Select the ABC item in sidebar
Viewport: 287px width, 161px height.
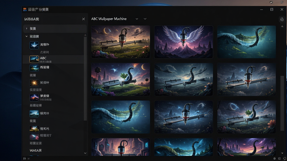coord(53,59)
